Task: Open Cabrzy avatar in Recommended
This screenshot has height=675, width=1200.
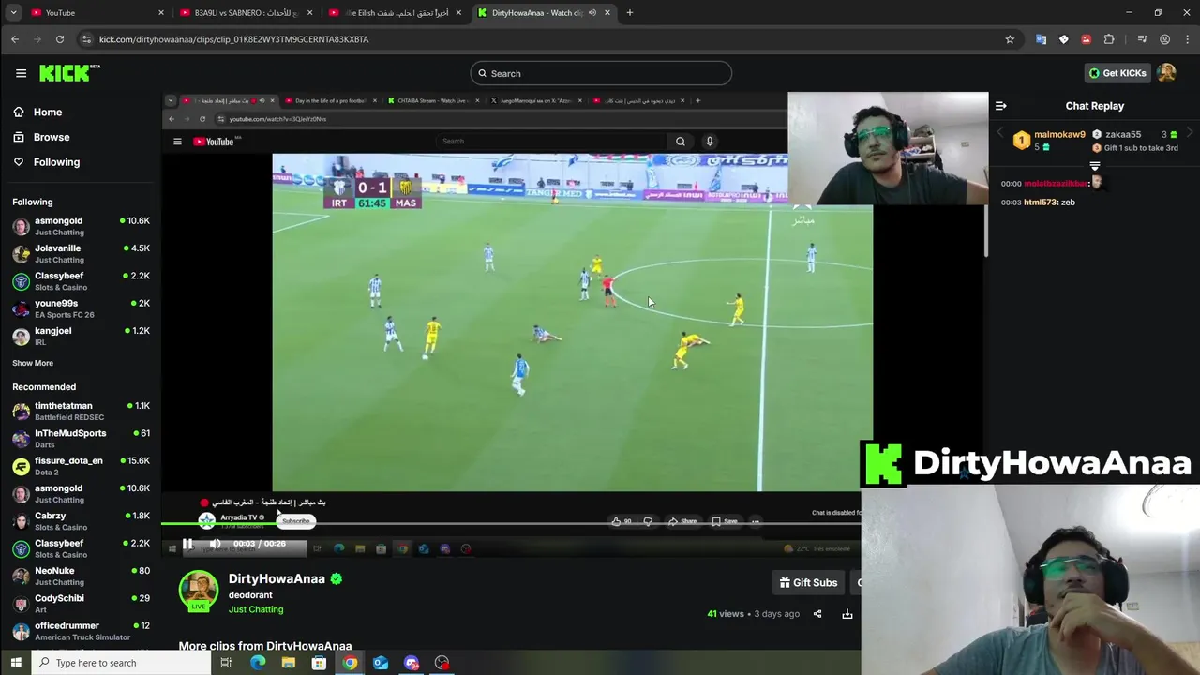Action: (x=21, y=521)
